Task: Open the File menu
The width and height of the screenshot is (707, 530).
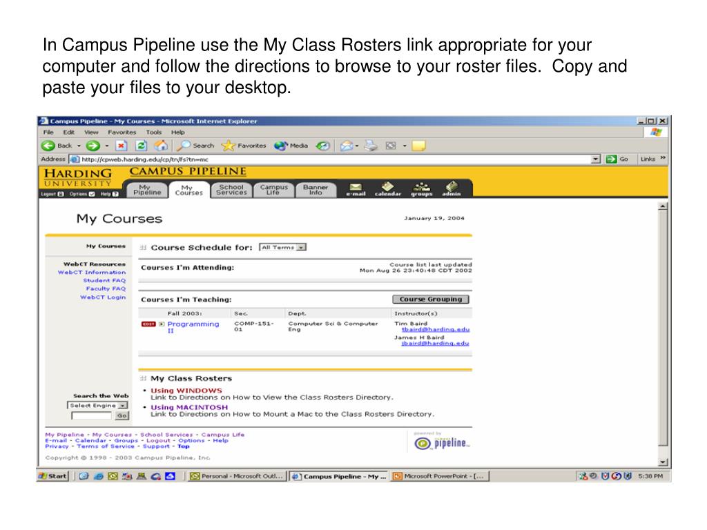Action: (48, 132)
